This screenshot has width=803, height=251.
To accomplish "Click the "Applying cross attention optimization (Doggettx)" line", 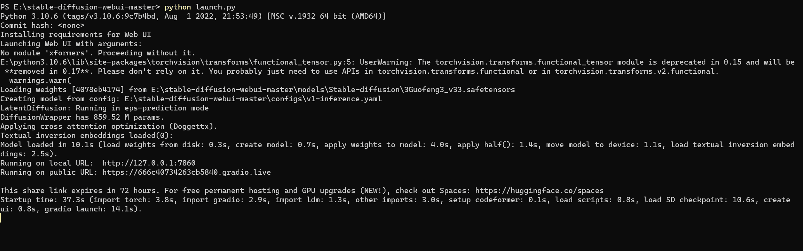I will point(109,126).
